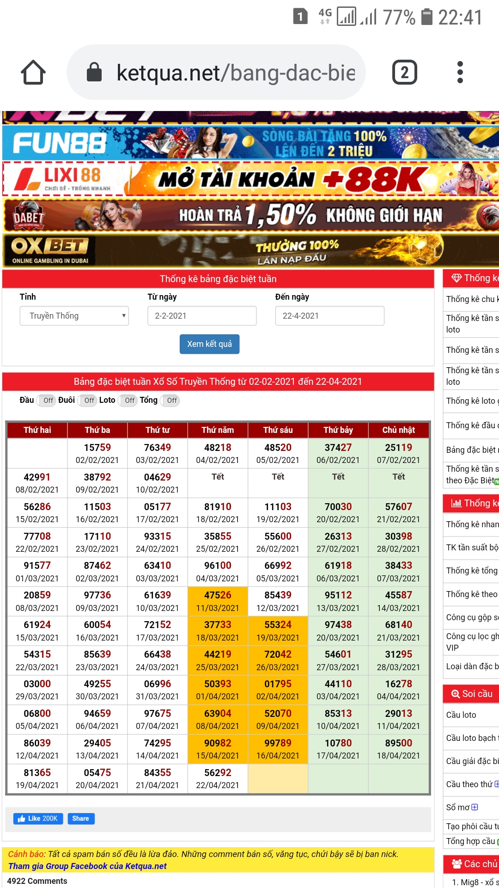Enable the Tổng toggle
The height and width of the screenshot is (888, 499).
tap(170, 401)
